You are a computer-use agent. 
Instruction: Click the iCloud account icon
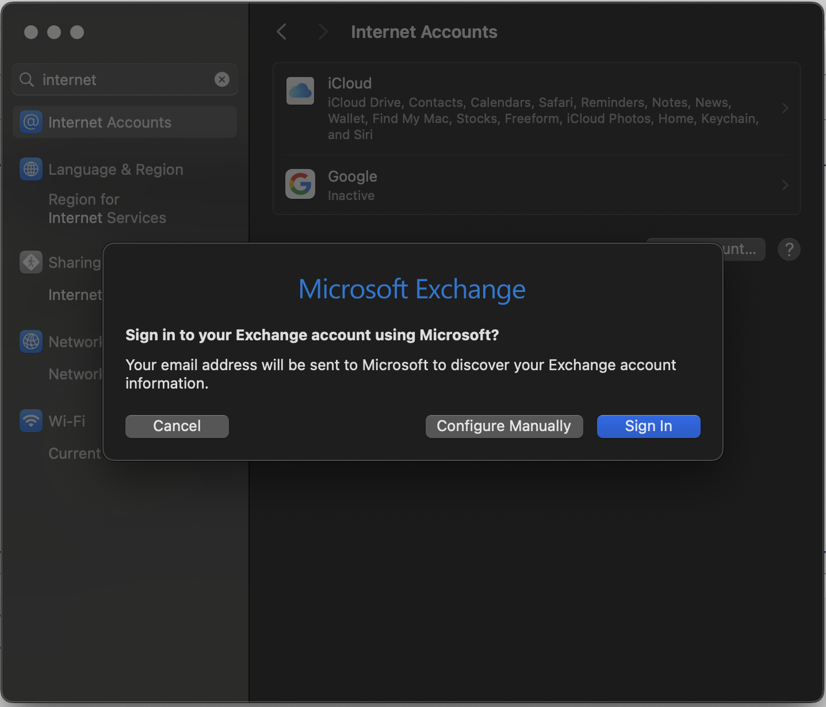300,91
